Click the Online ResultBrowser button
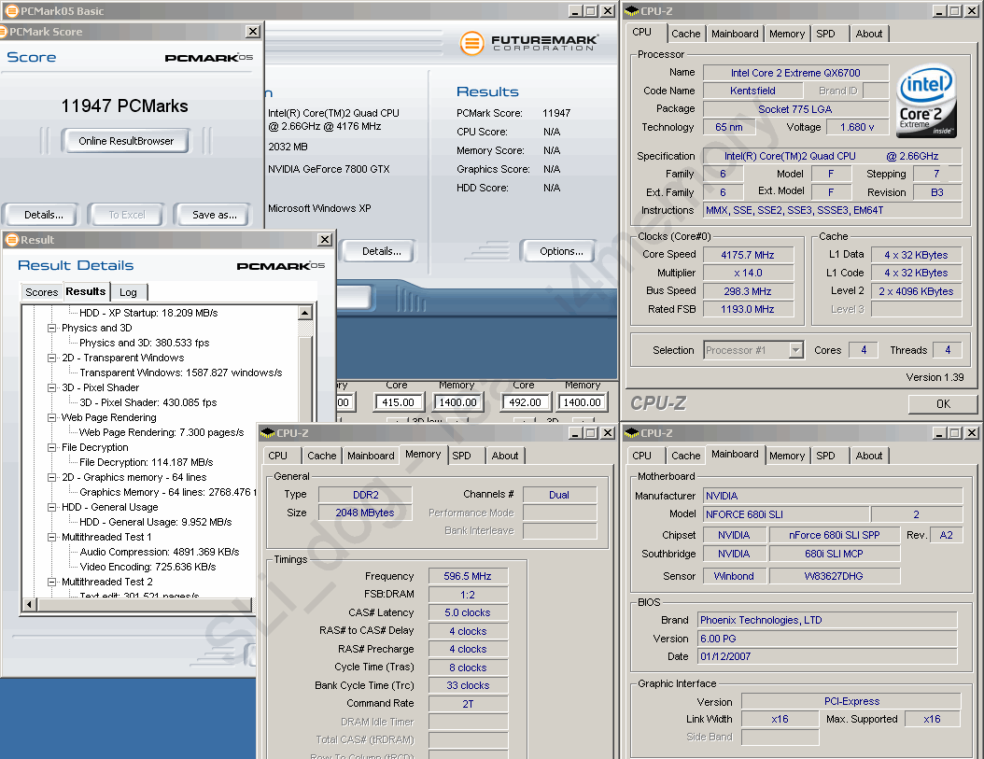Image resolution: width=984 pixels, height=759 pixels. 125,141
